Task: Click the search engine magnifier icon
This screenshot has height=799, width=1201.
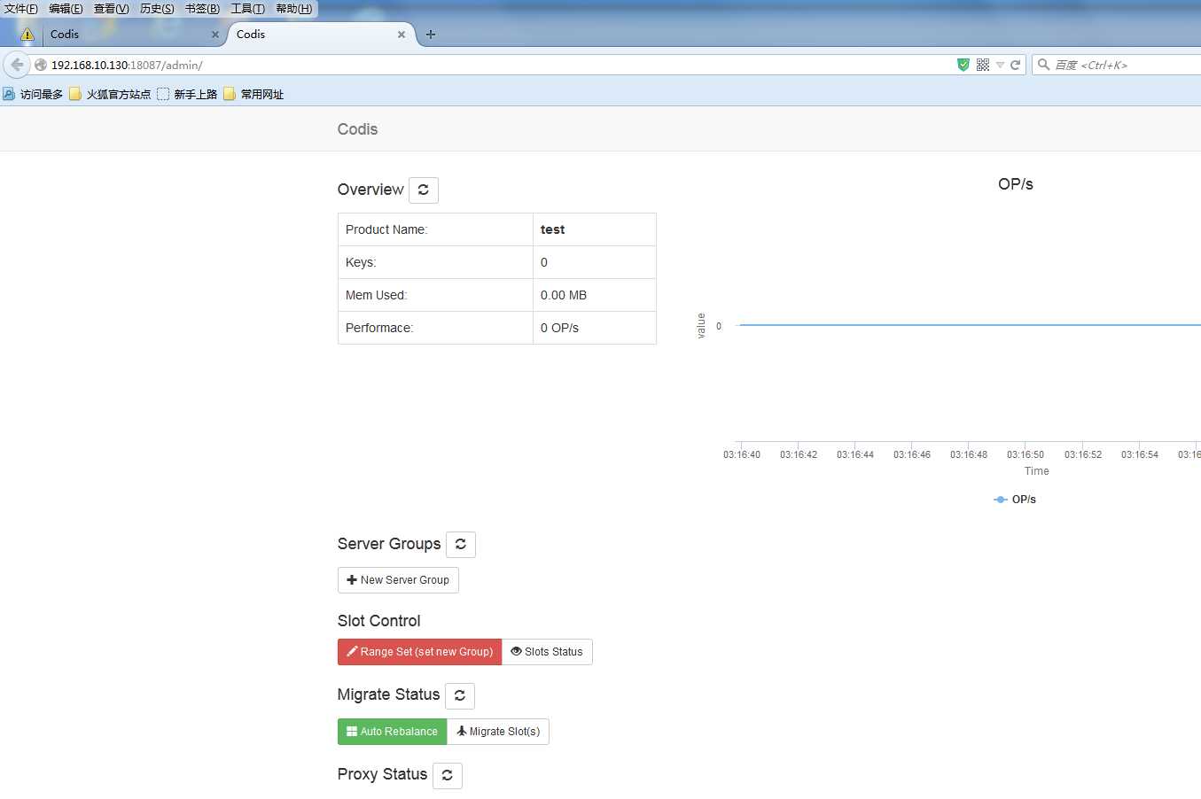Action: point(1044,65)
